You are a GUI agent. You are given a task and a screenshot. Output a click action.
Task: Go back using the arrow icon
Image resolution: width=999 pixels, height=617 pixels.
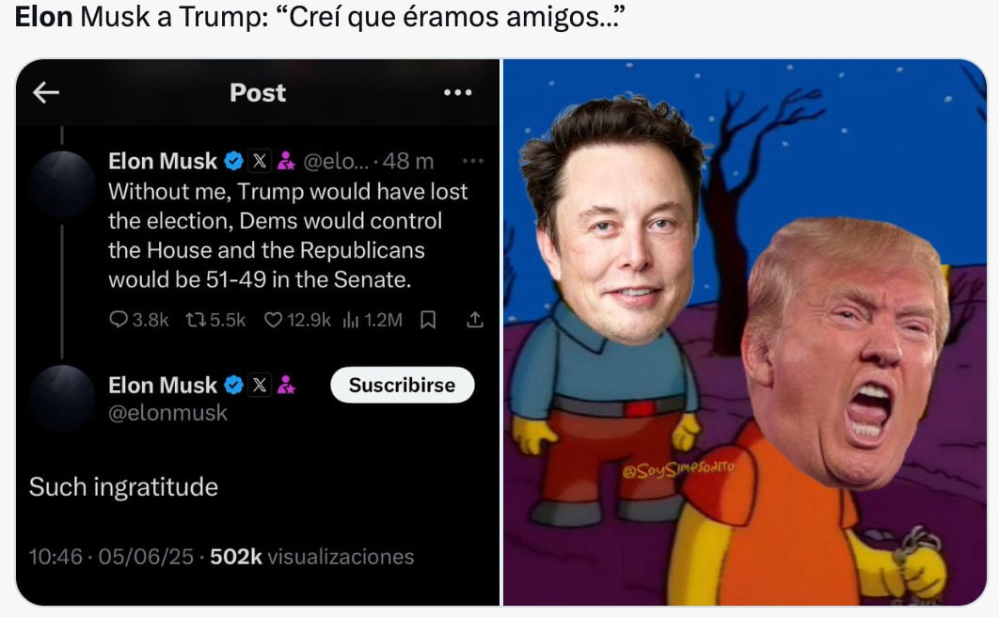point(46,92)
